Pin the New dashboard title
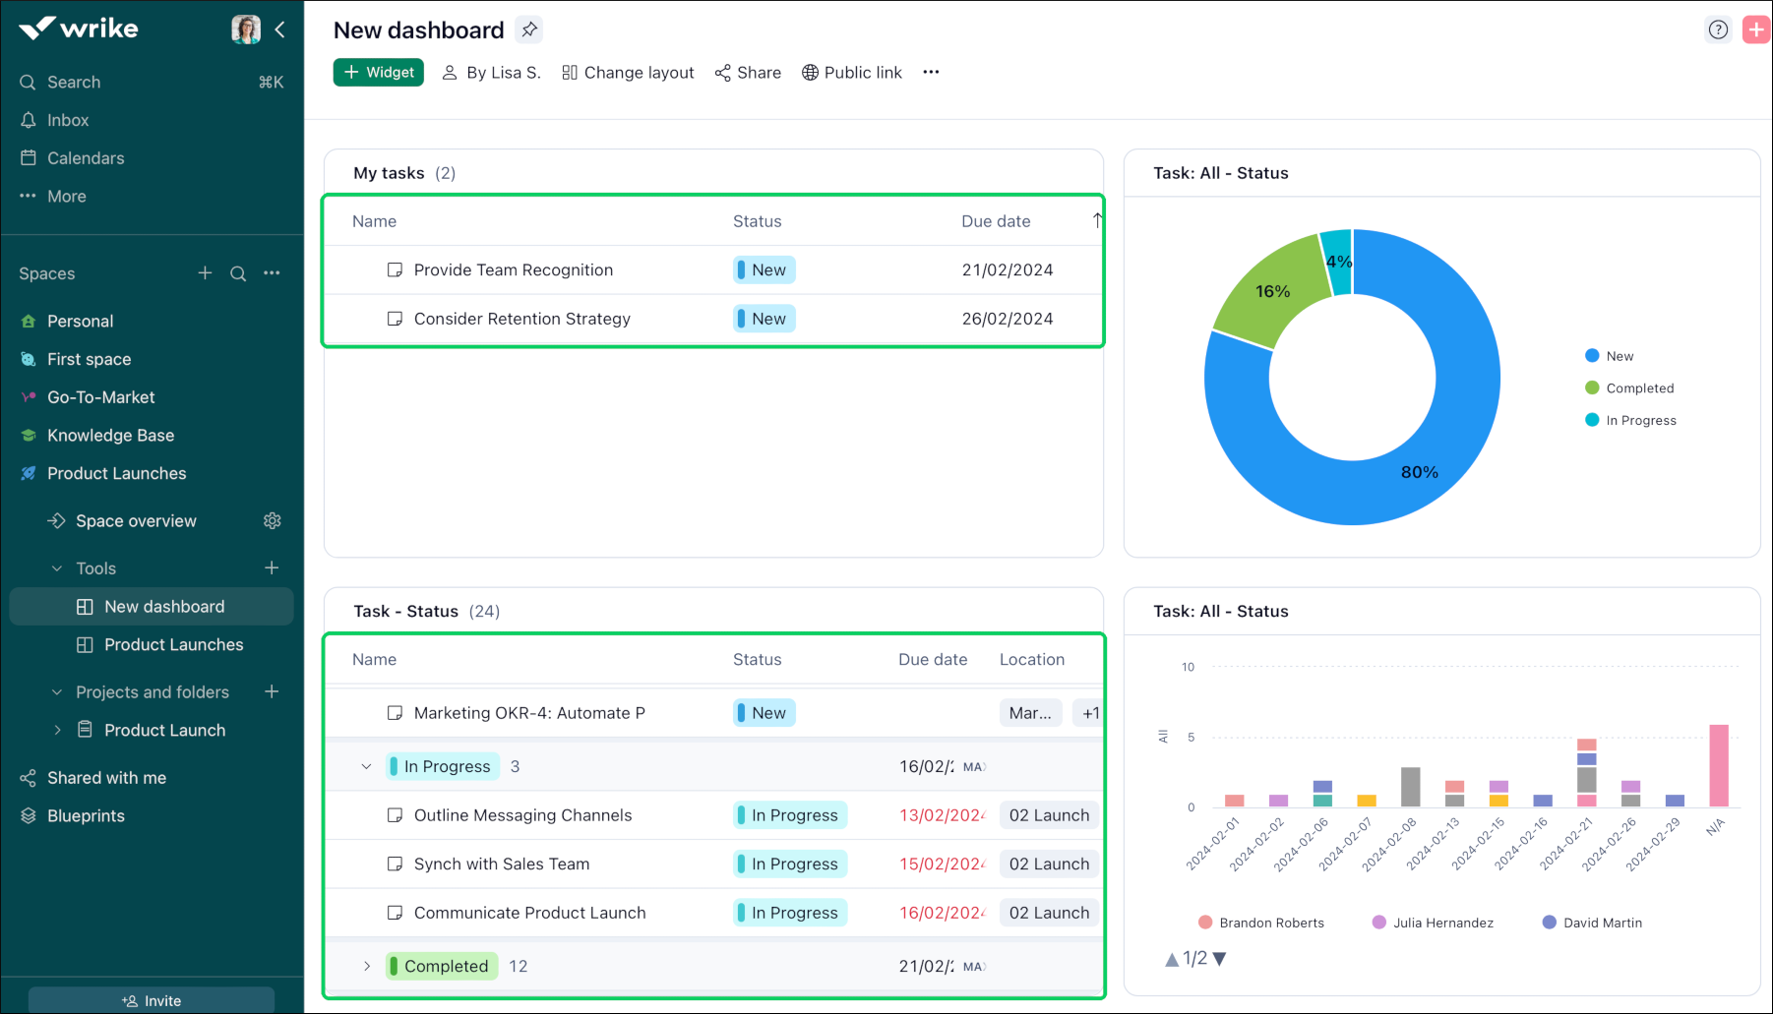The image size is (1773, 1014). click(529, 30)
